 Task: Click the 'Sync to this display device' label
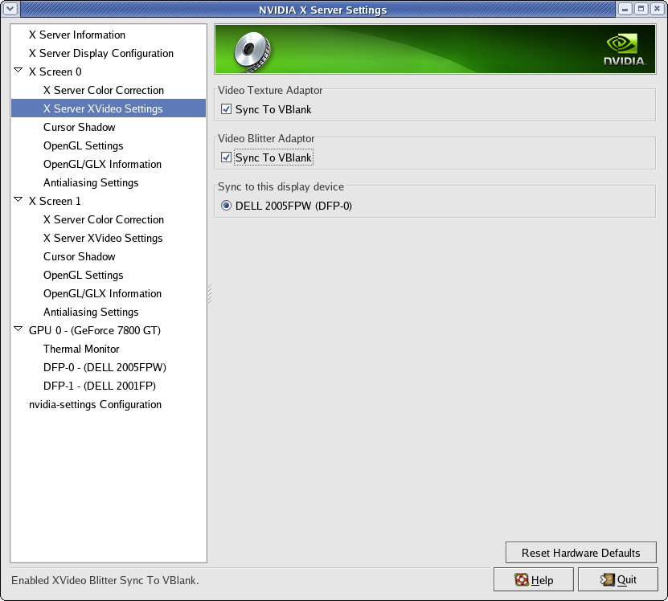281,187
